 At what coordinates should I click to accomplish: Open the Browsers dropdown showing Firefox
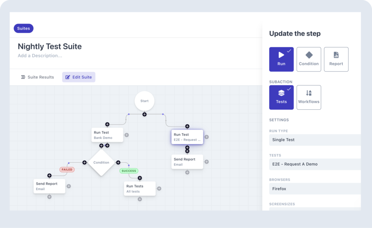click(315, 189)
